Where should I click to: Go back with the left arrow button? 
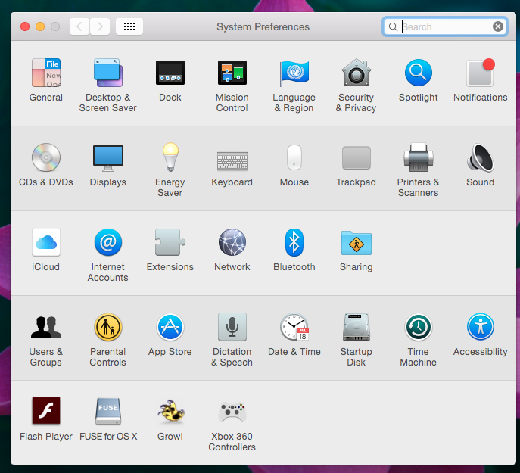click(x=79, y=26)
